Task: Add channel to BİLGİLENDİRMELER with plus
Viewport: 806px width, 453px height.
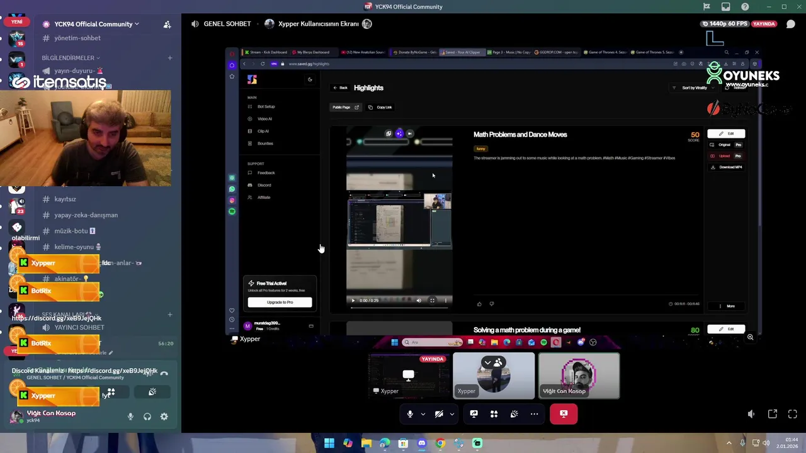Action: click(169, 58)
